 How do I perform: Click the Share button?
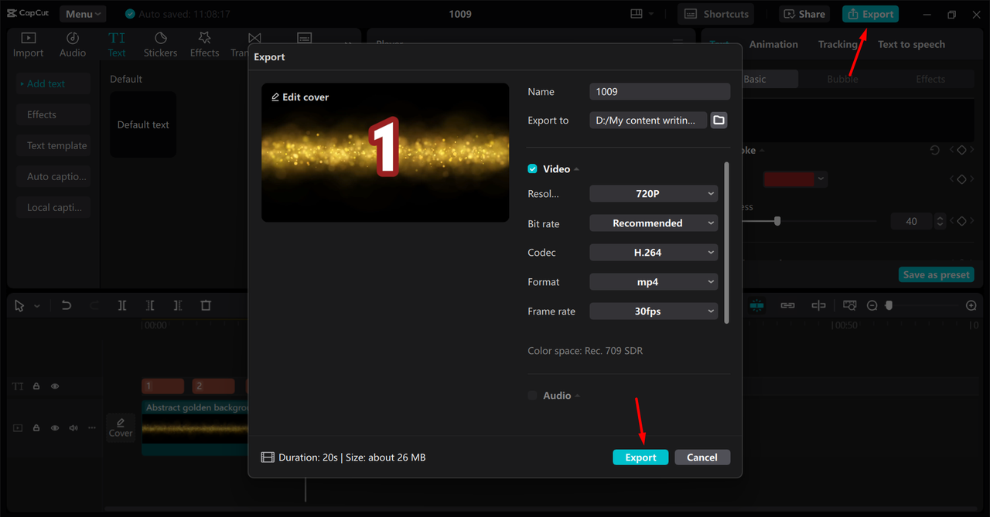pyautogui.click(x=804, y=14)
